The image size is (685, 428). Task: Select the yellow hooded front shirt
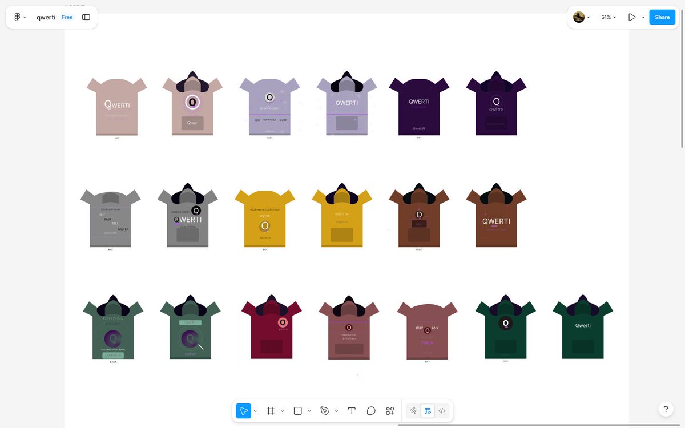pyautogui.click(x=342, y=215)
